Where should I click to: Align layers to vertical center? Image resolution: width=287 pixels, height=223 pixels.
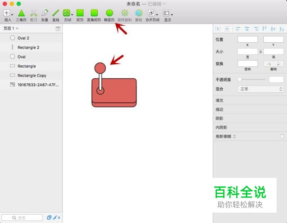273,29
